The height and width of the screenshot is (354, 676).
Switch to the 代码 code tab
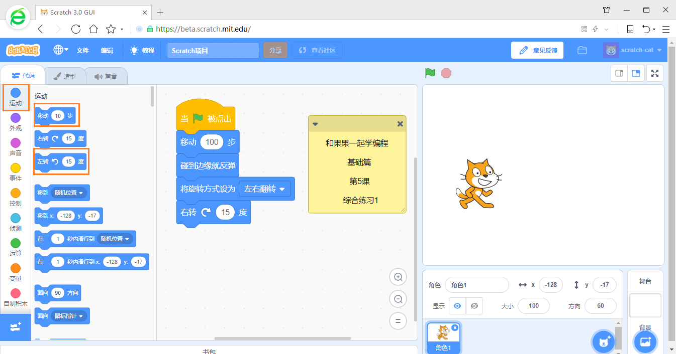[23, 75]
